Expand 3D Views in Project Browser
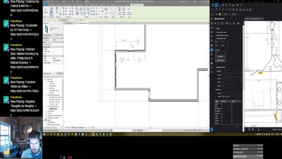The image size is (282, 159). click(x=46, y=114)
